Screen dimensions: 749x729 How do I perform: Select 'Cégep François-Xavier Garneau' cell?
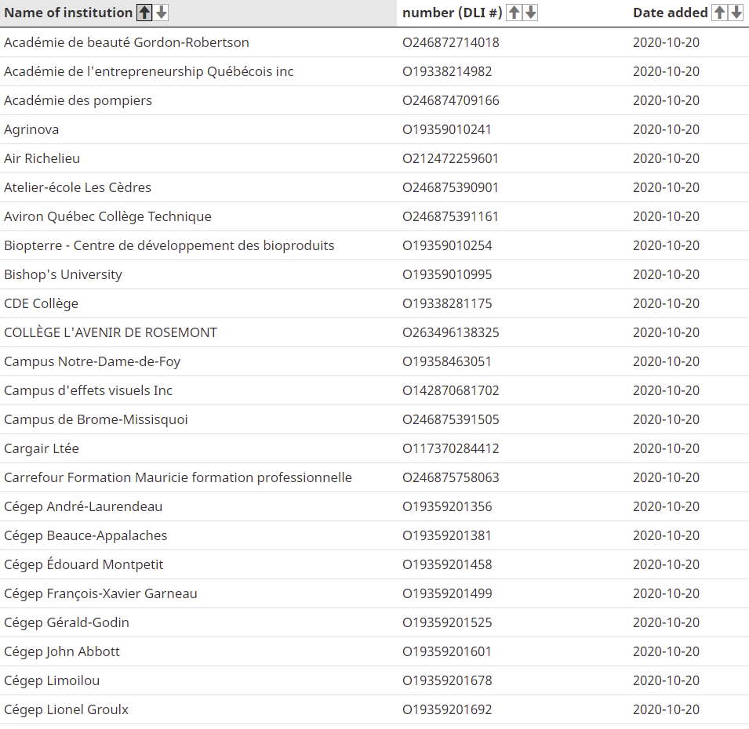tap(100, 594)
